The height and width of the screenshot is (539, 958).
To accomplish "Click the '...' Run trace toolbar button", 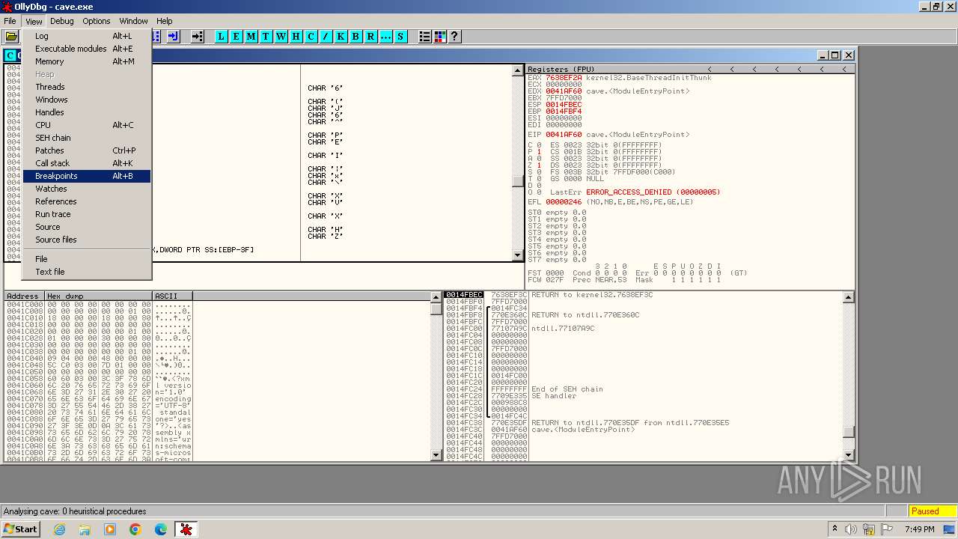I will coord(386,36).
